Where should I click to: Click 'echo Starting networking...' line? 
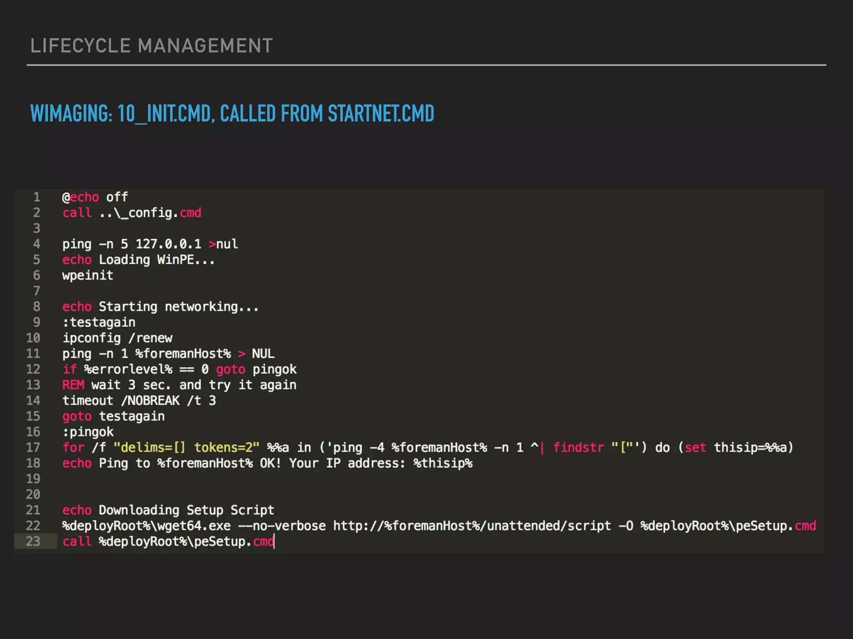(160, 307)
